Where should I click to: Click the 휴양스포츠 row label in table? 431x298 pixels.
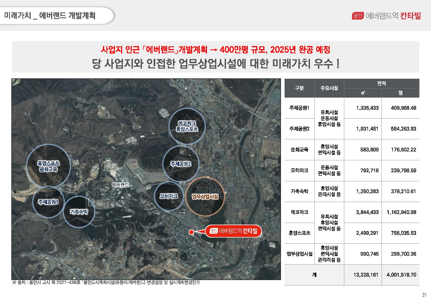(299, 233)
